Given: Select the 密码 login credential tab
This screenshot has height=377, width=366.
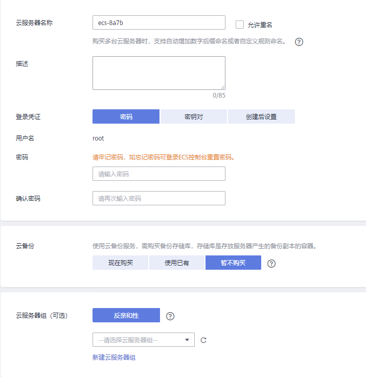Looking at the screenshot, I should coord(126,116).
